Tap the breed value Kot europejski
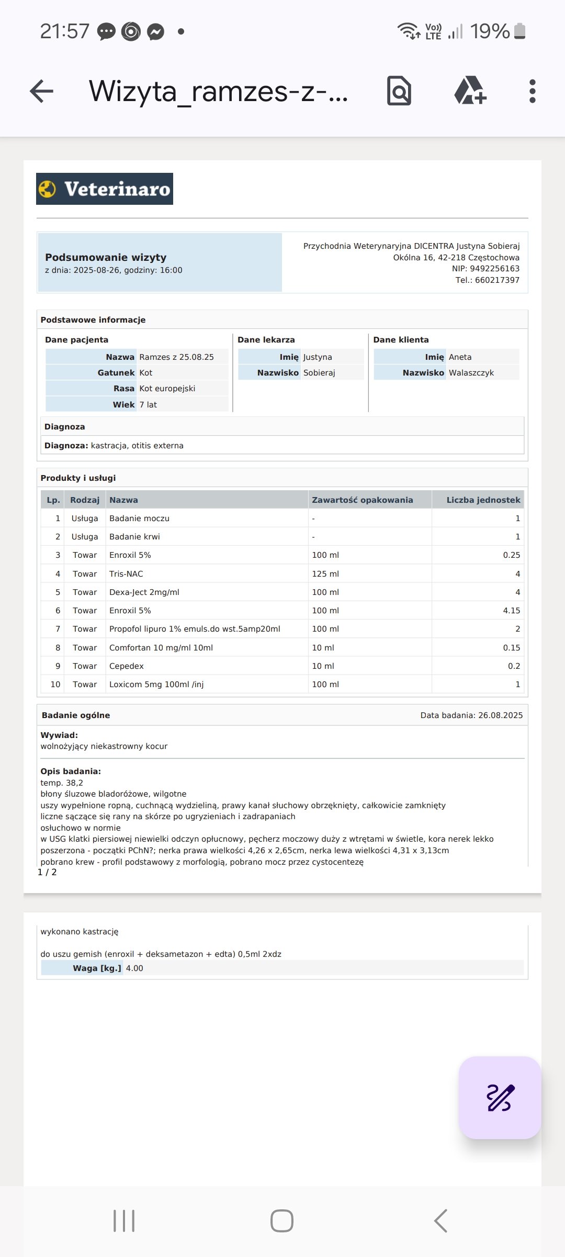565x1257 pixels. 167,389
